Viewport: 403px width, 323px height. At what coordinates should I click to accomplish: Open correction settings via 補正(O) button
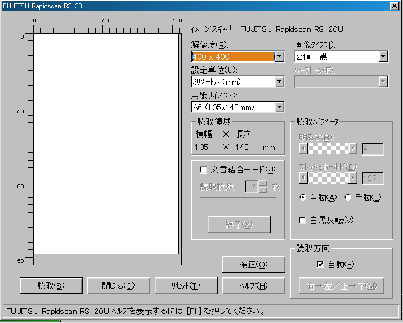coord(254,264)
